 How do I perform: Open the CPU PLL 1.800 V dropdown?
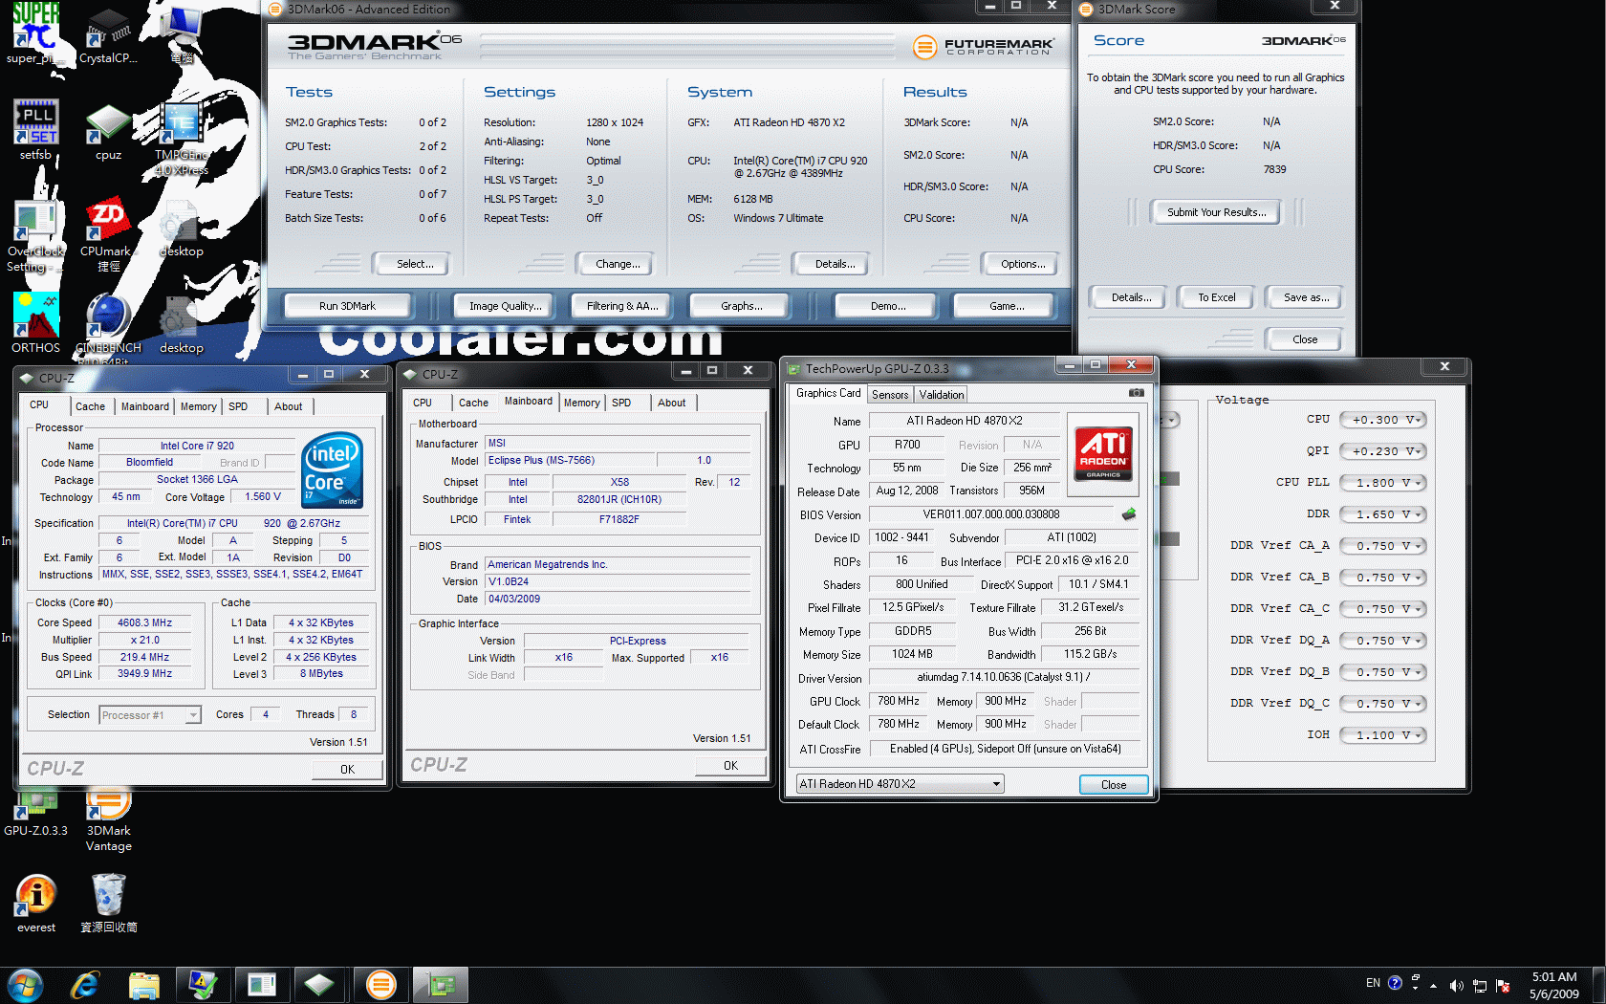pos(1382,483)
